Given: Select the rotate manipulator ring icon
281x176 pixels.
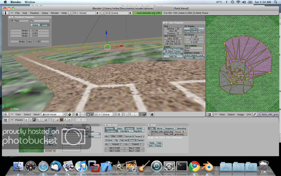Looking at the screenshot, I should click(x=96, y=114).
